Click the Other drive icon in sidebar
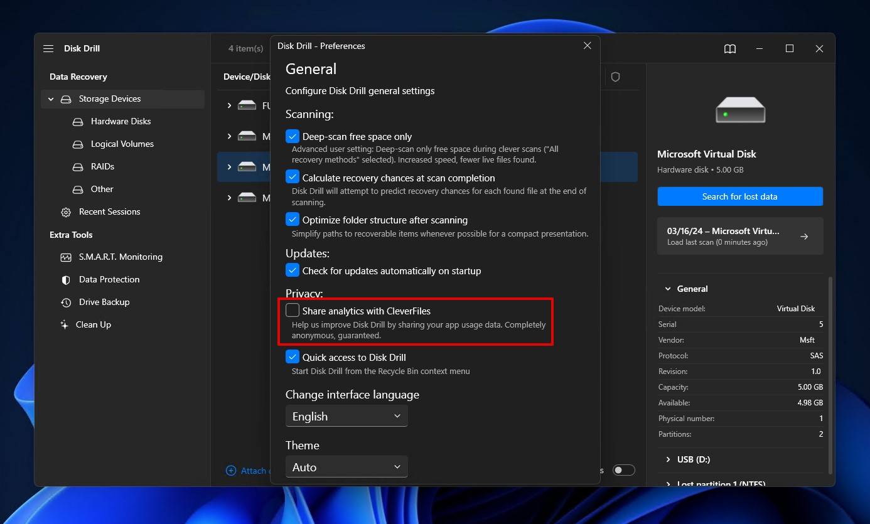 click(x=78, y=190)
